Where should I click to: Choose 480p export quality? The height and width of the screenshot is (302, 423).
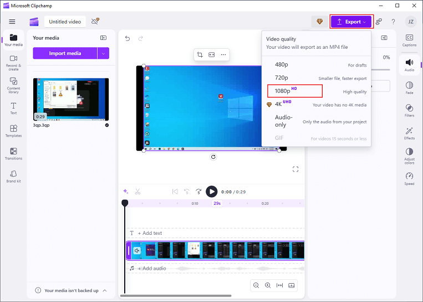pyautogui.click(x=316, y=64)
